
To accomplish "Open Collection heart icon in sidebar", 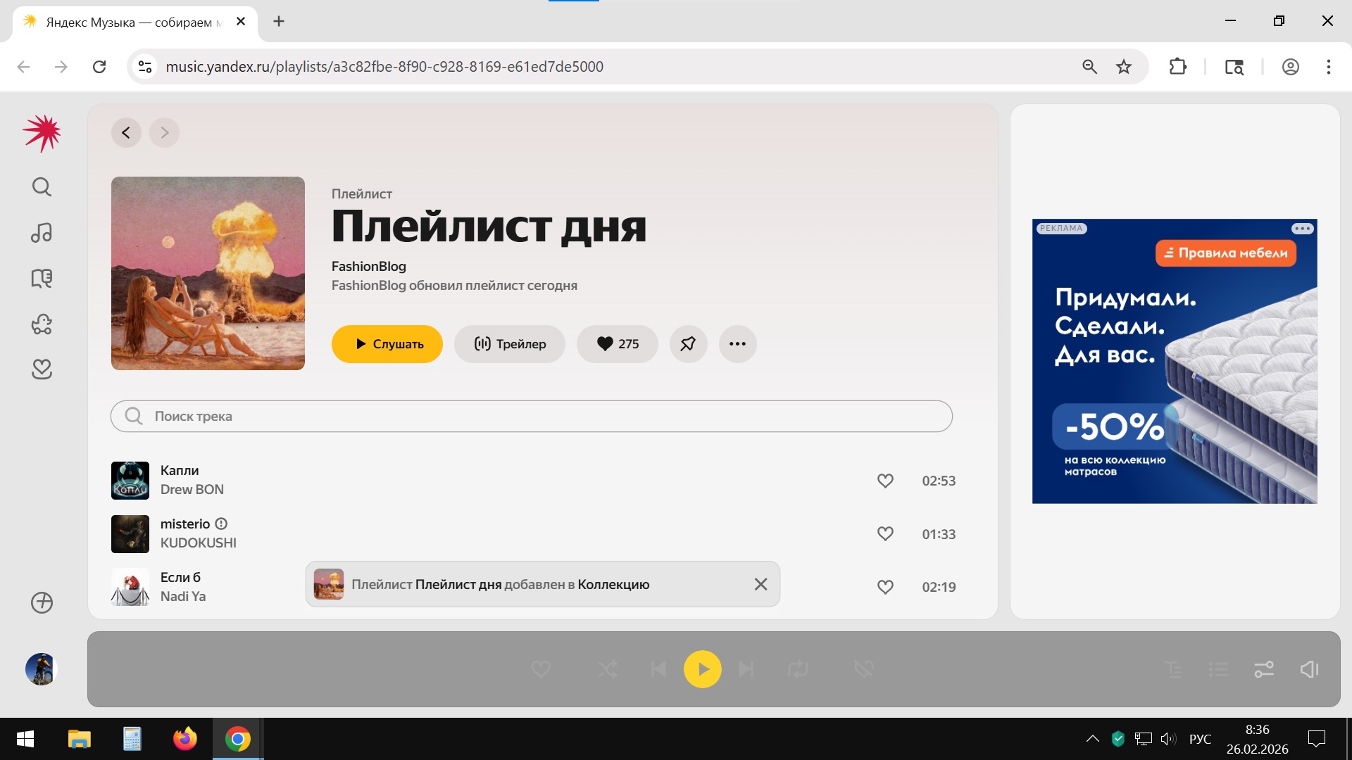I will pyautogui.click(x=42, y=369).
